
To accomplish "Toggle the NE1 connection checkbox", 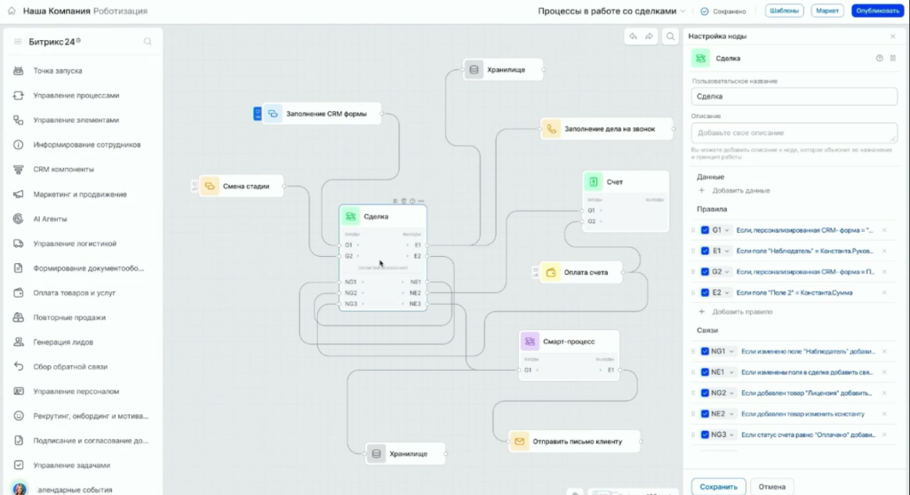I will pyautogui.click(x=705, y=372).
